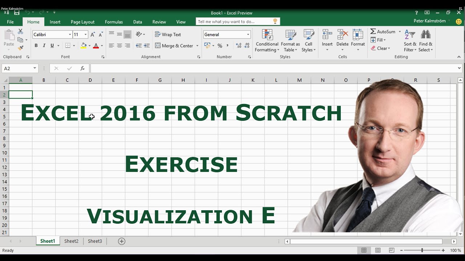Open the File tab
Image resolution: width=465 pixels, height=261 pixels.
(x=11, y=22)
